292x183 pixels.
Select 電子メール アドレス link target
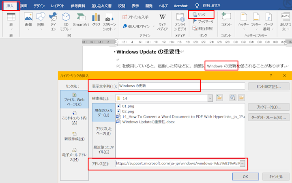[74, 155]
